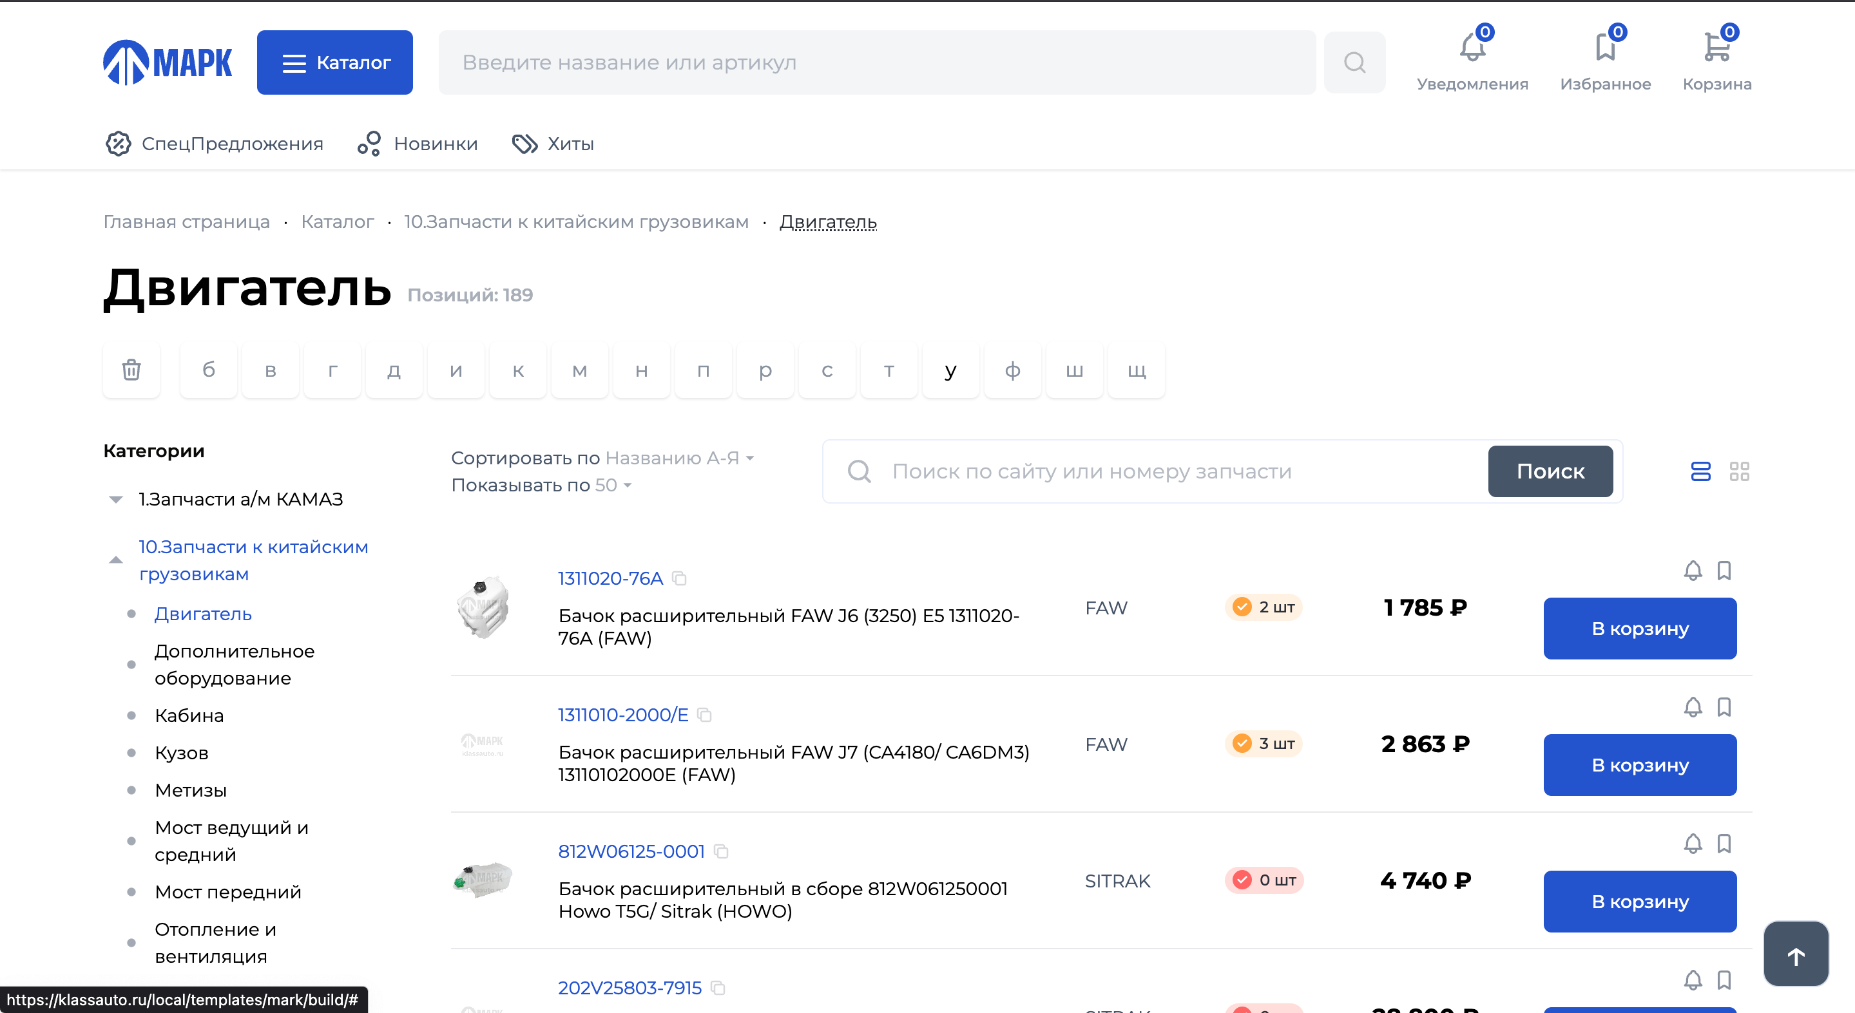The width and height of the screenshot is (1855, 1013).
Task: Click Двигатель breadcrumb link
Action: click(828, 222)
